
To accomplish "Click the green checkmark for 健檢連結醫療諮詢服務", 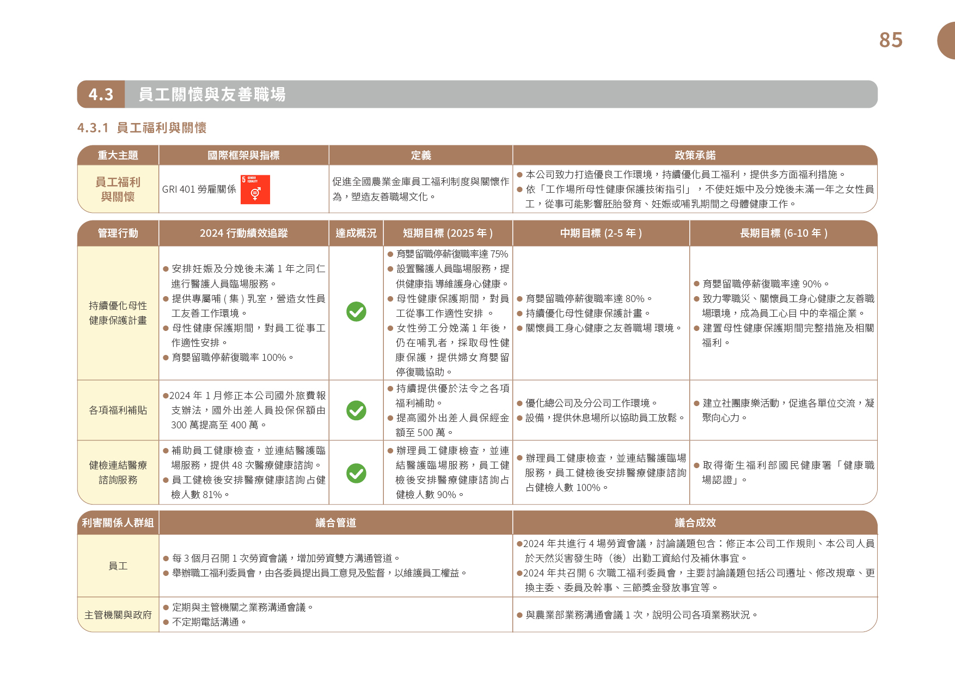I will pyautogui.click(x=356, y=473).
